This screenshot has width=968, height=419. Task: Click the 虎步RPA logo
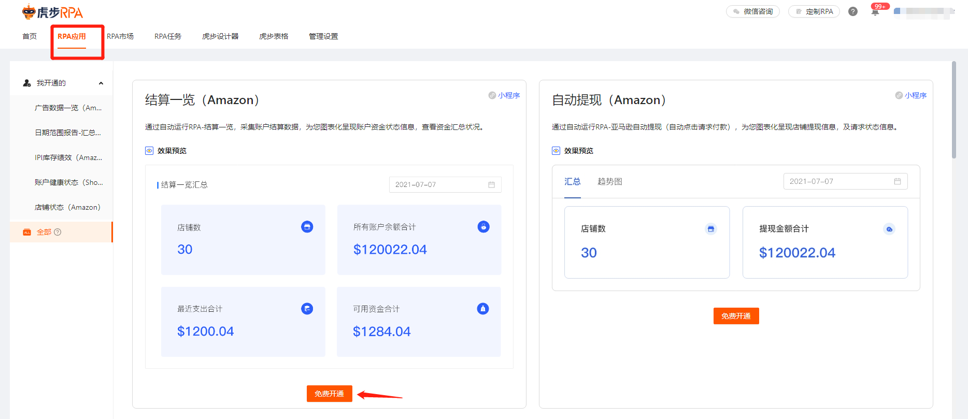[52, 12]
